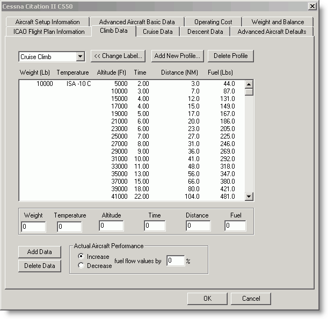
Task: Click the fuel flow percent field
Action: [x=176, y=260]
